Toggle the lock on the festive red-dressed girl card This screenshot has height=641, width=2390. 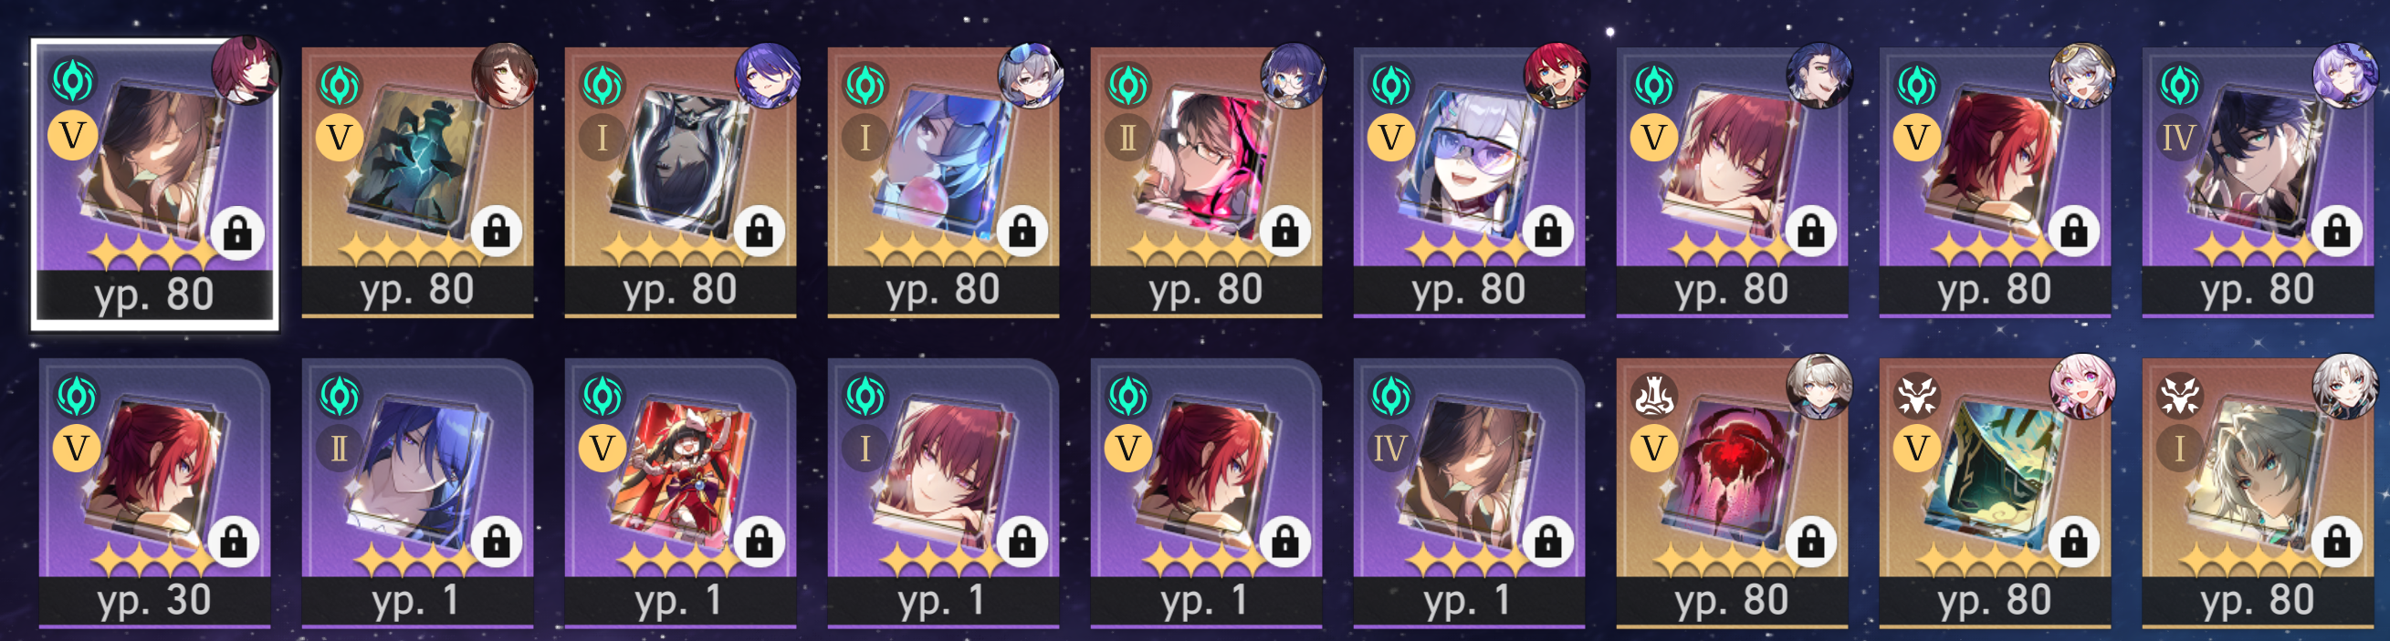[760, 541]
